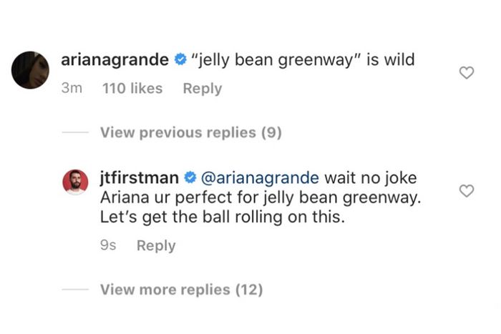The image size is (501, 334).
Task: Expand View previous replies (9)
Action: (191, 132)
